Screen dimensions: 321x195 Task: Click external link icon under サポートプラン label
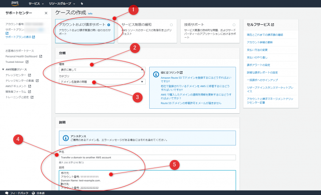pos(7,33)
